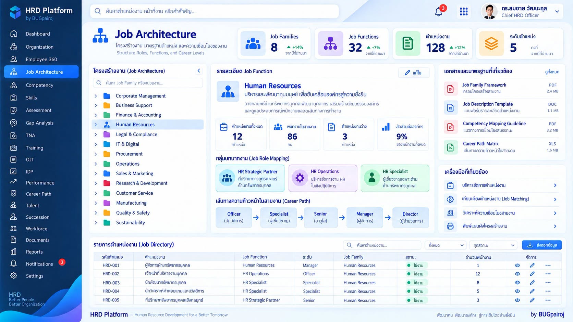Click the Career Path Matrix XLS icon
Image resolution: width=573 pixels, height=322 pixels.
click(x=450, y=147)
